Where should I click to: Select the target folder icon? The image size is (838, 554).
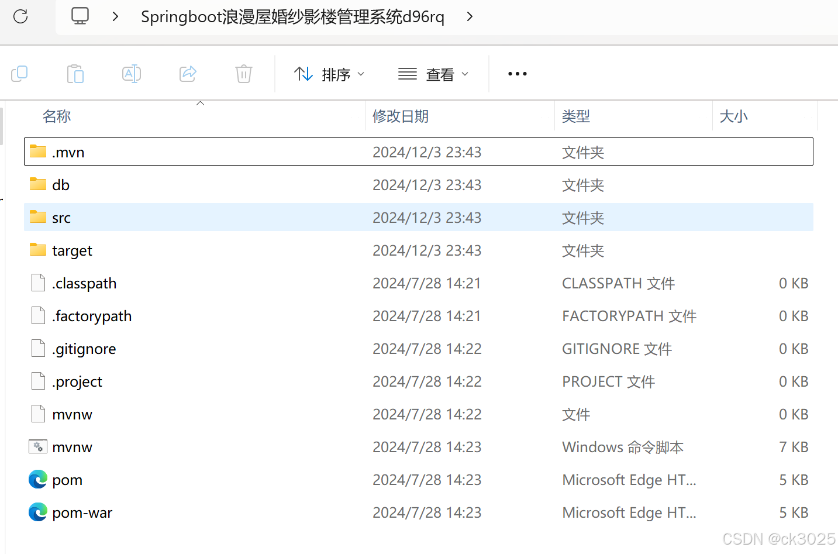(x=38, y=250)
